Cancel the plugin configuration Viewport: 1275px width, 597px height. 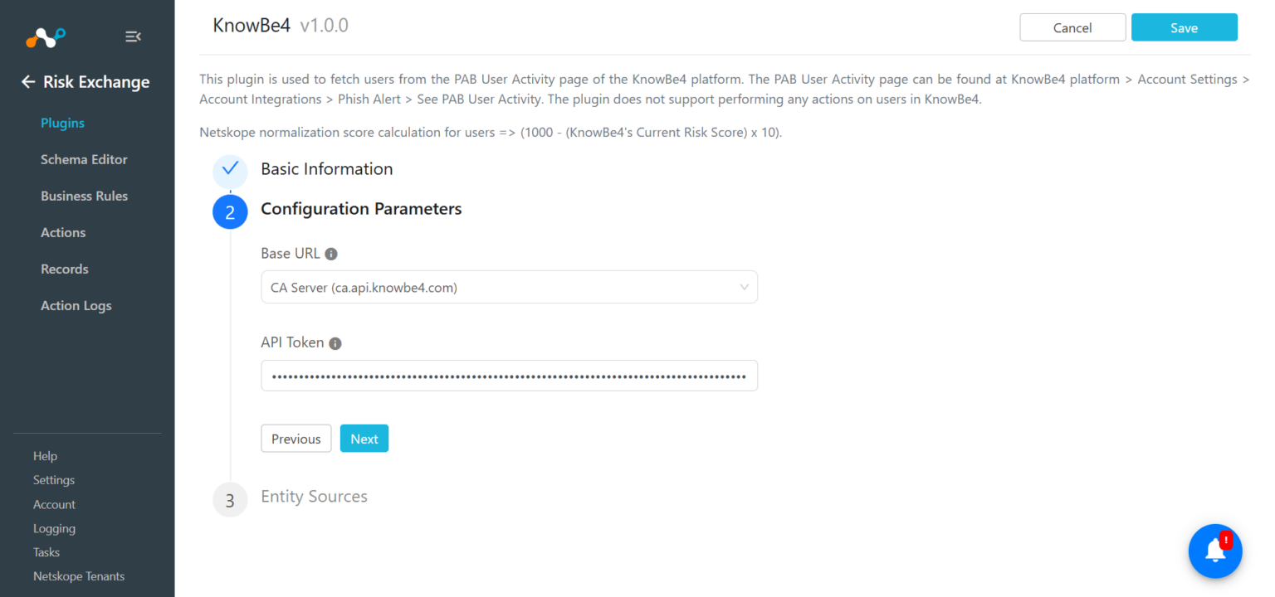click(1072, 27)
